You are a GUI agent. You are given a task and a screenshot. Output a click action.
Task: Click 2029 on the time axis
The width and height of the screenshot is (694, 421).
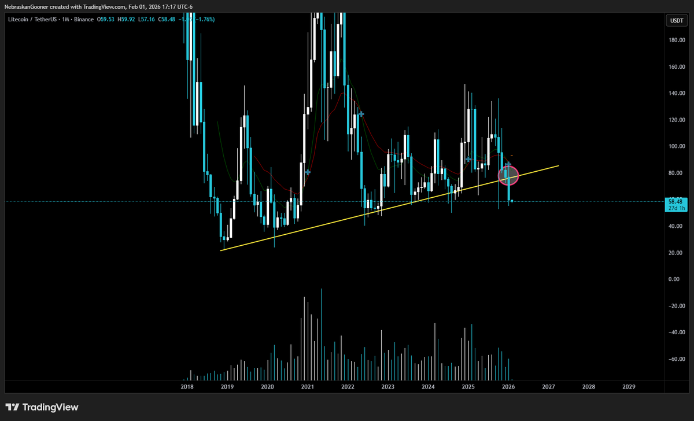pyautogui.click(x=629, y=386)
